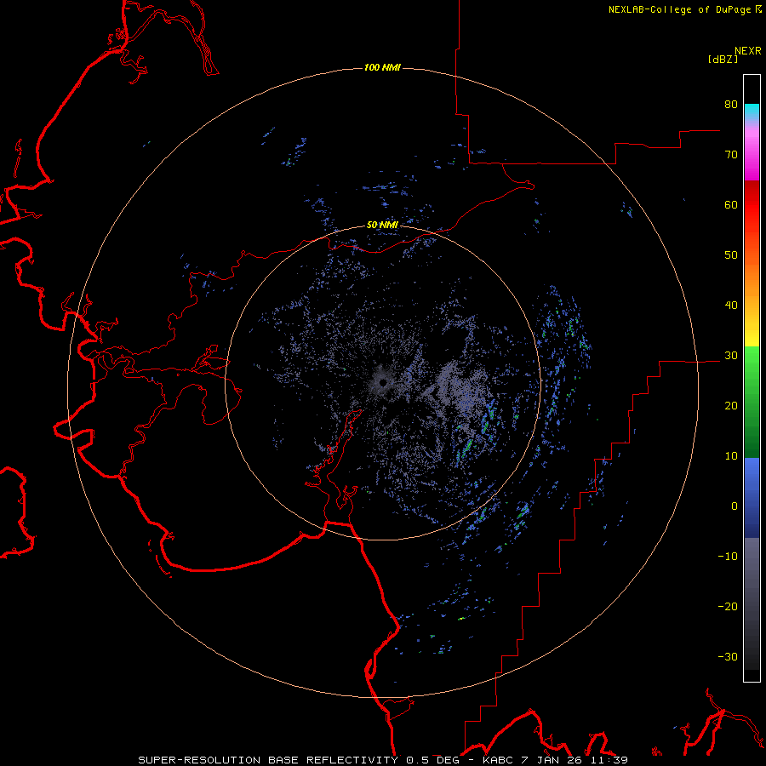Click the SUPER-RESOLUTION BASE REFLECTIVITY caption
Screen dimensions: 766x766
click(x=268, y=760)
